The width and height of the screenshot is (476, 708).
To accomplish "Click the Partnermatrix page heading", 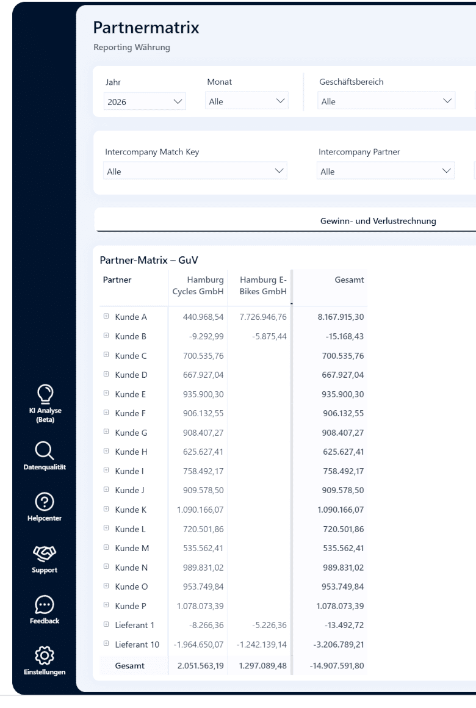I will point(146,27).
